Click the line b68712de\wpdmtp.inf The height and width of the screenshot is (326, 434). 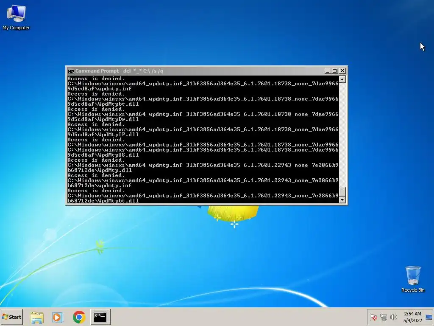point(100,185)
